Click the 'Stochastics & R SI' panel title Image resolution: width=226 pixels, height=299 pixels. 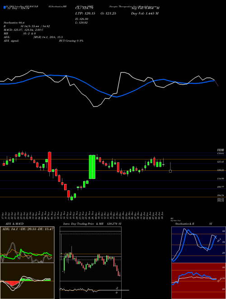point(193,224)
